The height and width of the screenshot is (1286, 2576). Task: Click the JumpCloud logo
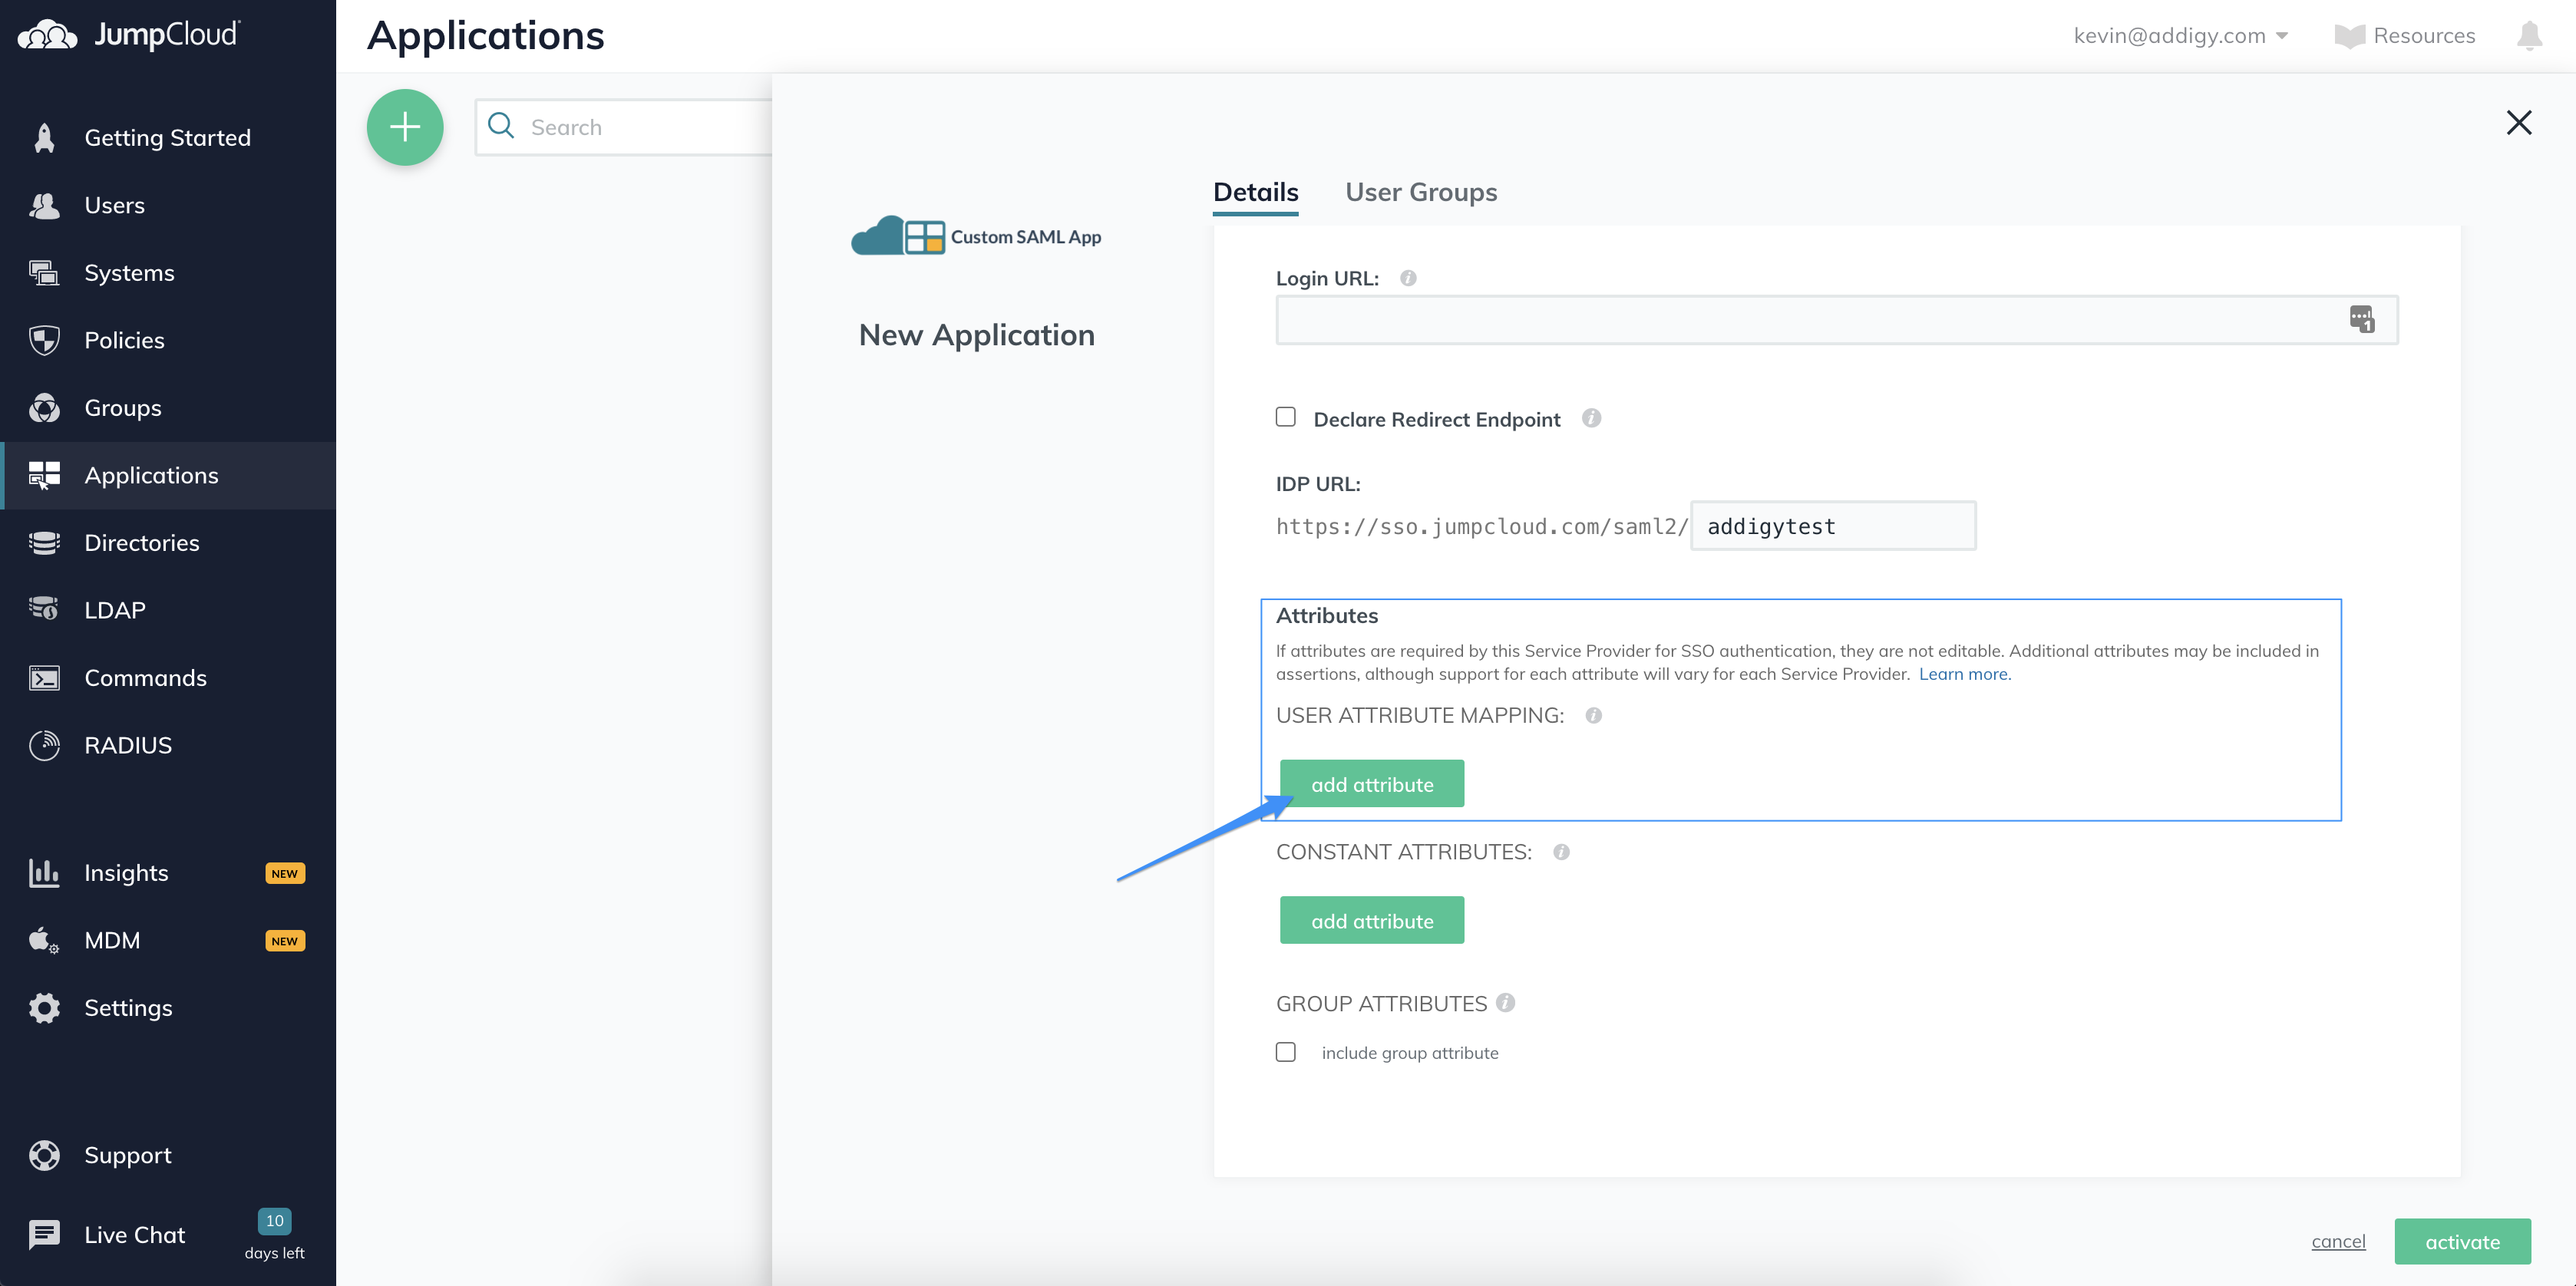129,35
